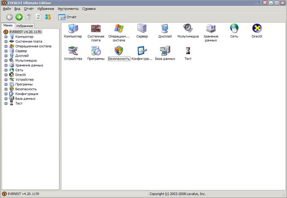Select Мультимедиа in the tree
This screenshot has height=198, width=287.
point(26,60)
